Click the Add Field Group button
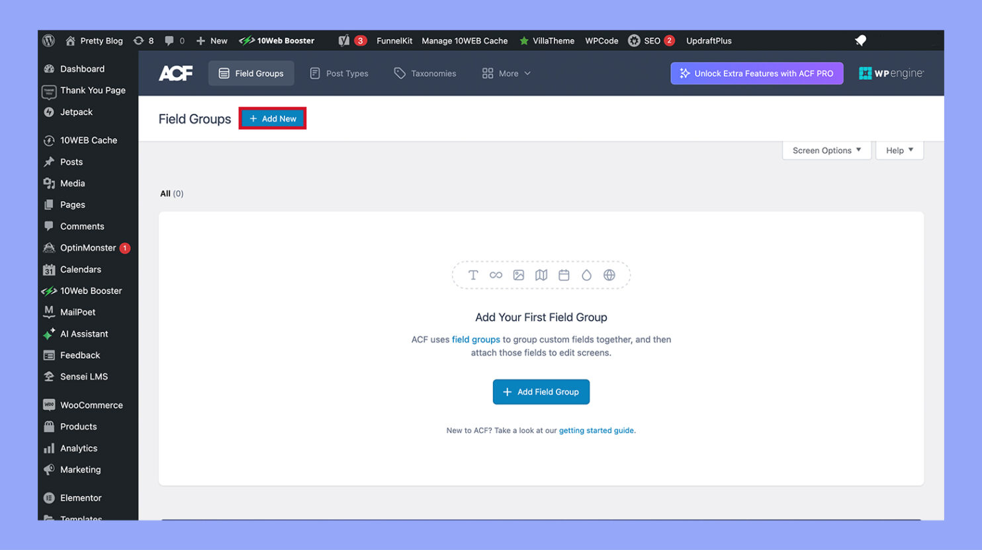The width and height of the screenshot is (982, 550). (541, 391)
